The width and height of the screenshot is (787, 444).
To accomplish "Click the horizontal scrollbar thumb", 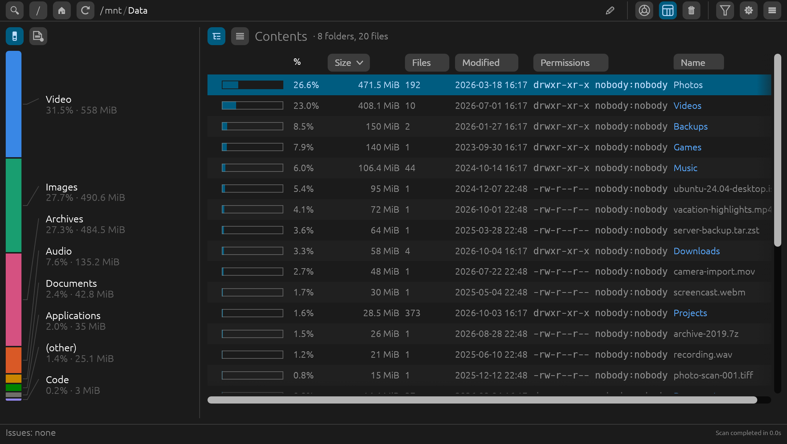I will (482, 400).
